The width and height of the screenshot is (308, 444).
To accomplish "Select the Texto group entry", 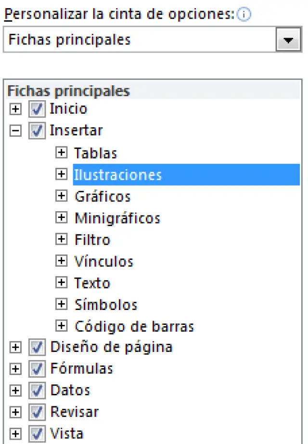I will (x=92, y=283).
